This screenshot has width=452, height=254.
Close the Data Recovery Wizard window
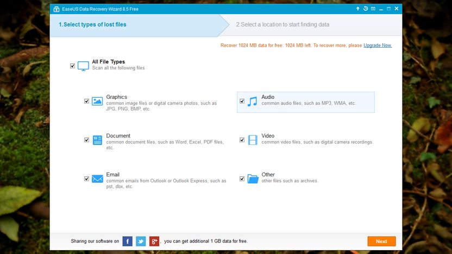[x=397, y=9]
